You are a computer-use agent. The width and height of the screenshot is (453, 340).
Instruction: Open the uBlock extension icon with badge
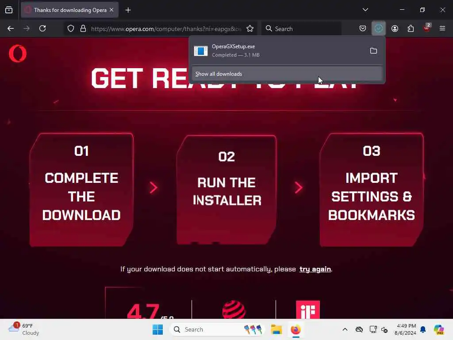click(x=427, y=28)
